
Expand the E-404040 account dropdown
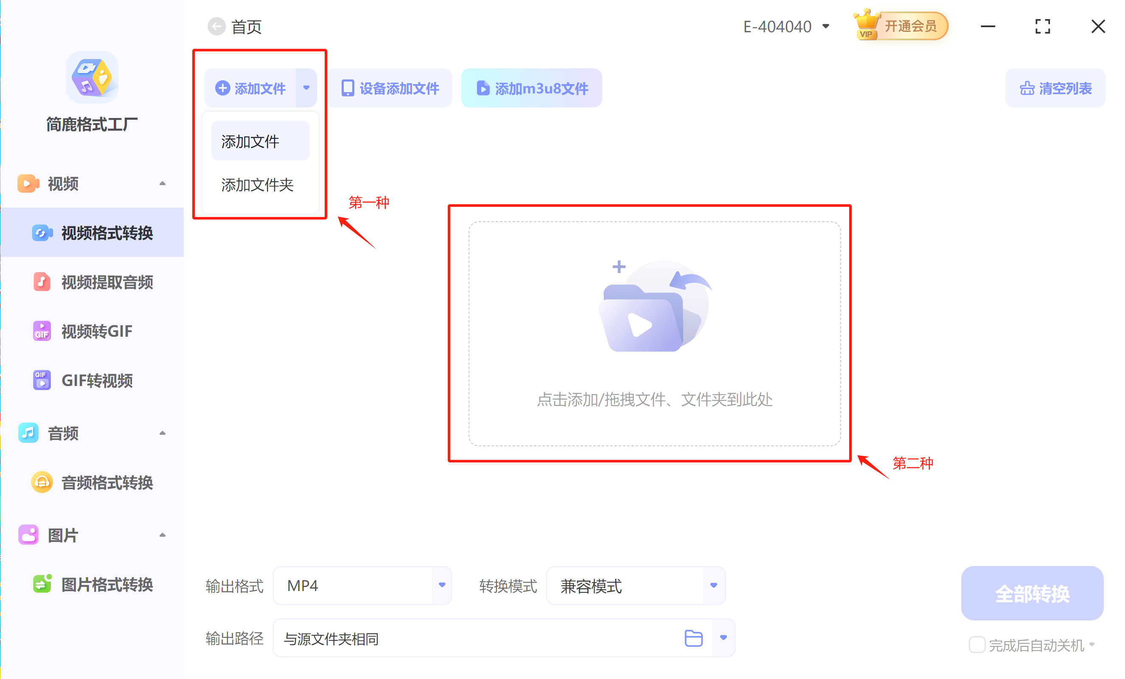(825, 26)
